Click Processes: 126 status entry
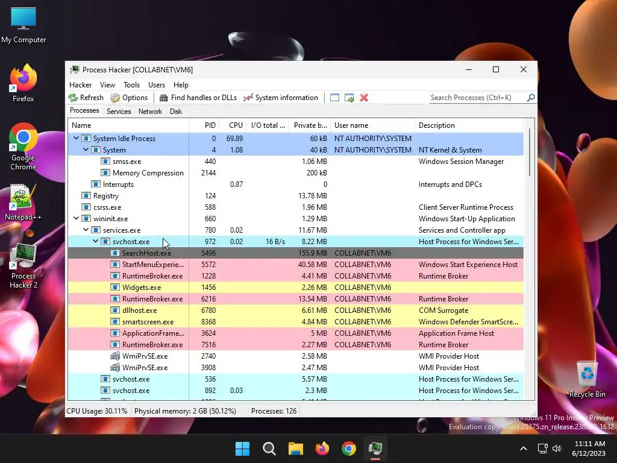617x463 pixels. pyautogui.click(x=274, y=411)
